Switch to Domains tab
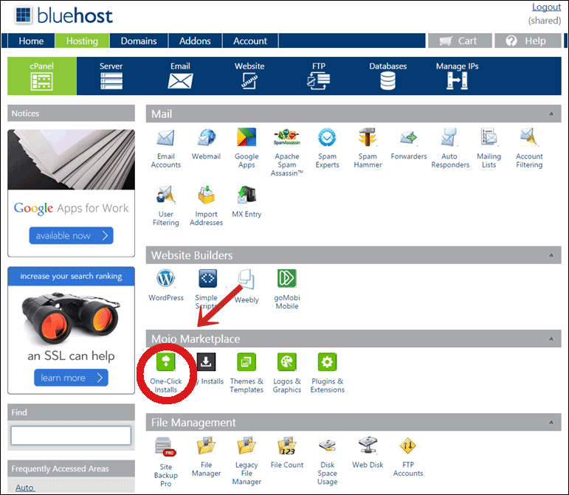Screen dimensions: 569x495 tap(139, 41)
